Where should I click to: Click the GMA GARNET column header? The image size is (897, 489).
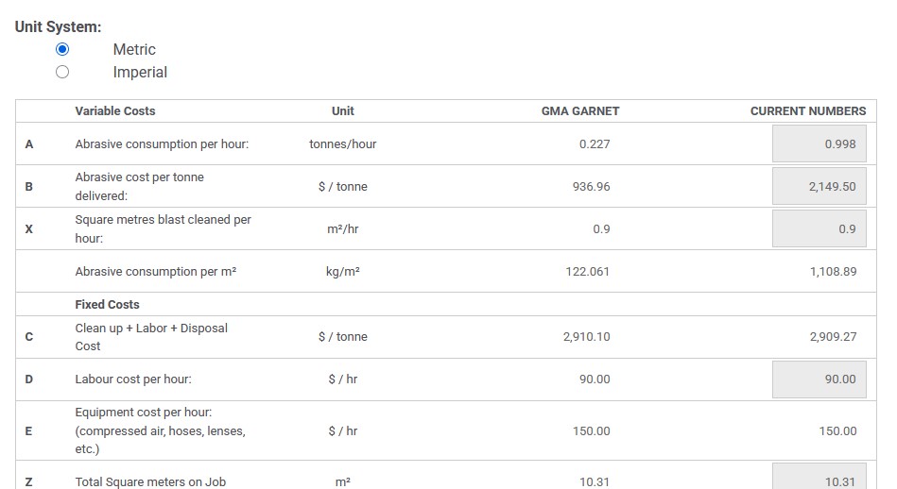[x=580, y=111]
